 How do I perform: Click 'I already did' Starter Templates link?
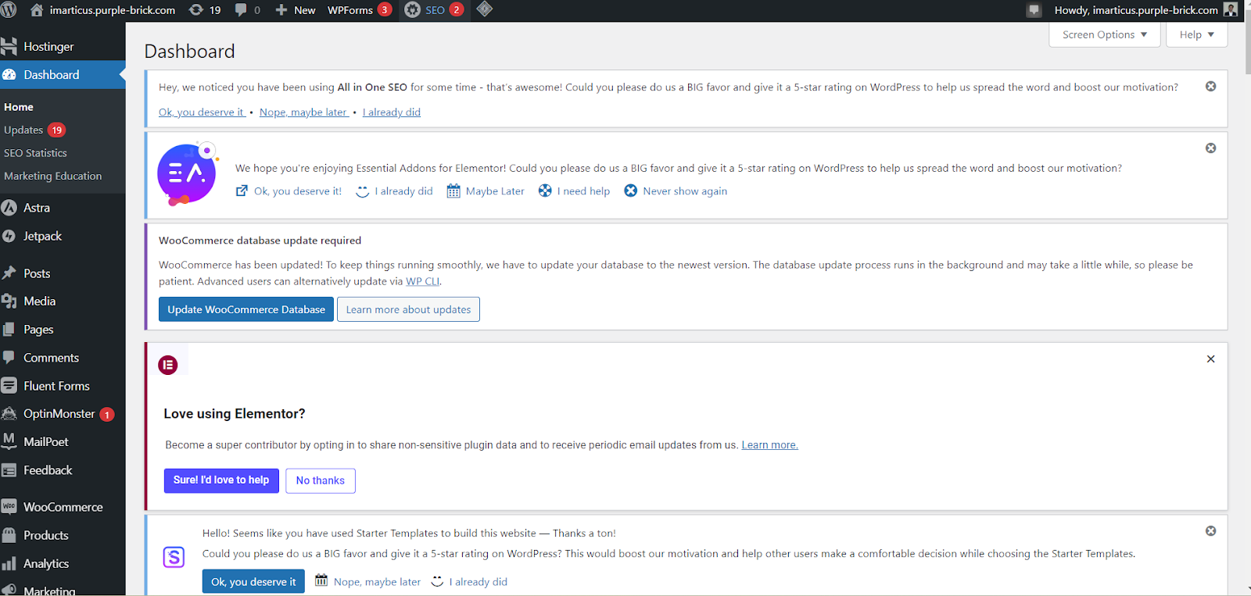470,582
